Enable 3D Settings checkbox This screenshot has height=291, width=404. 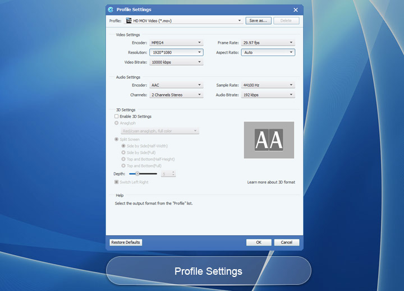click(x=117, y=117)
